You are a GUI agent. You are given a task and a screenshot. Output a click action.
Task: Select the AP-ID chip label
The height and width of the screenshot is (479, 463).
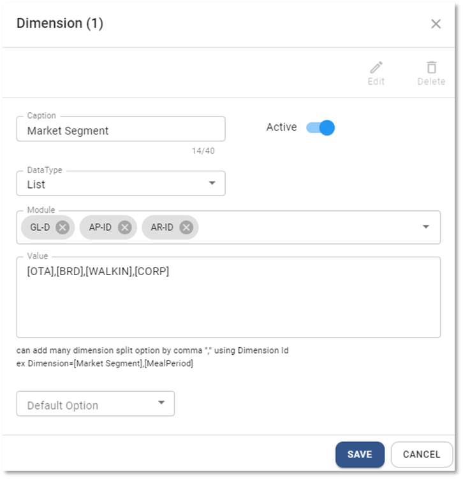[x=100, y=227]
